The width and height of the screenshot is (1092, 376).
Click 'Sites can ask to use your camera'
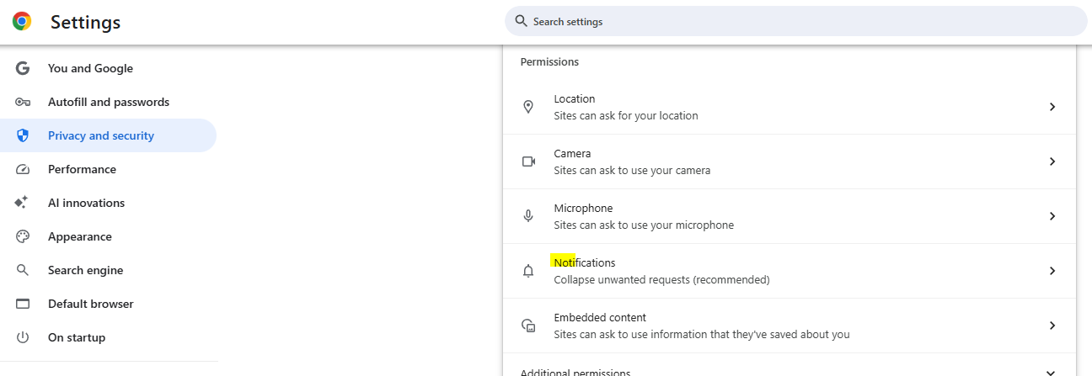[x=632, y=170]
